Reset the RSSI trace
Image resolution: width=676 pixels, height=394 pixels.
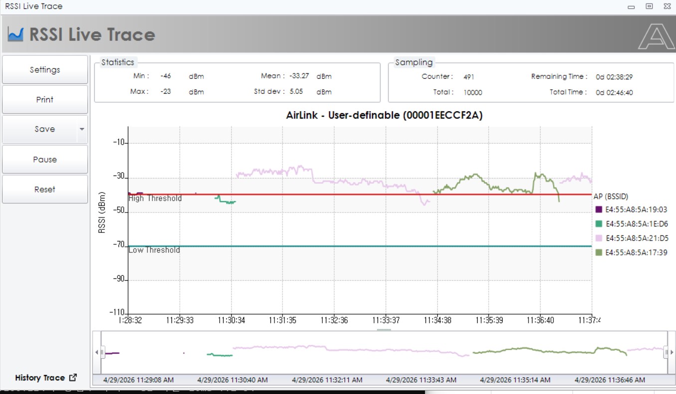pyautogui.click(x=45, y=190)
